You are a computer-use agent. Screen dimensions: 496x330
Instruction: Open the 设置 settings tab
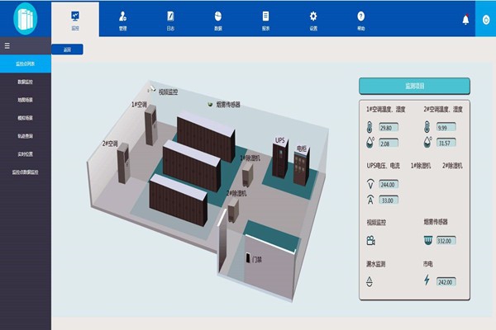click(313, 19)
